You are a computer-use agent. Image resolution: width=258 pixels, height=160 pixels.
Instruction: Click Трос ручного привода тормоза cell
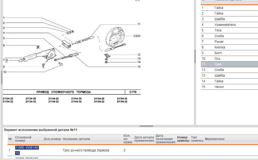(86, 150)
